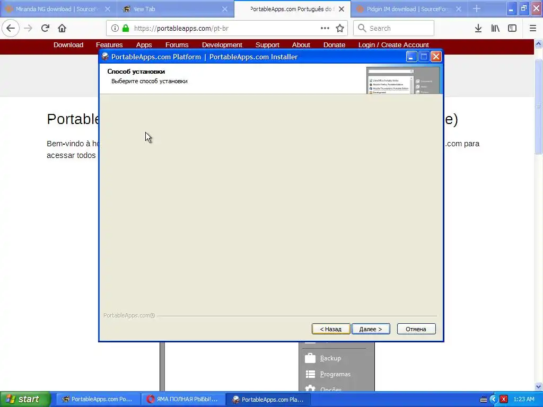Close the Pidgin IM download tab
This screenshot has height=407, width=543.
[x=459, y=9]
